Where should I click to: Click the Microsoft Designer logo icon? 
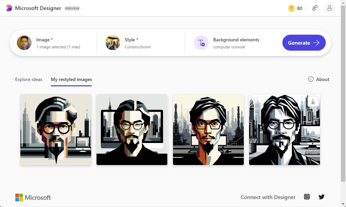[x=9, y=8]
